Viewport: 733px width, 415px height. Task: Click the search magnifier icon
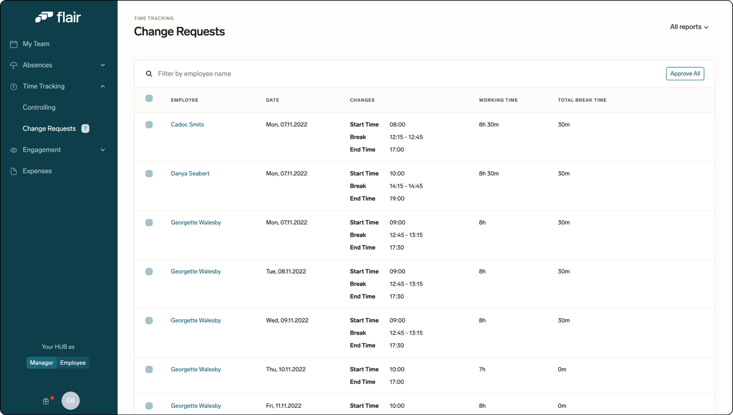[x=149, y=73]
